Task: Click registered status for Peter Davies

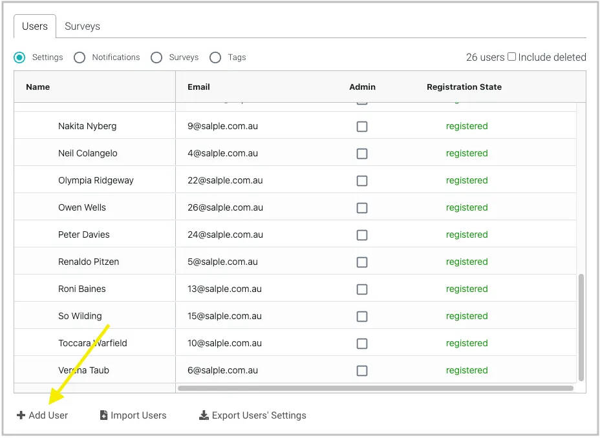Action: click(x=467, y=235)
